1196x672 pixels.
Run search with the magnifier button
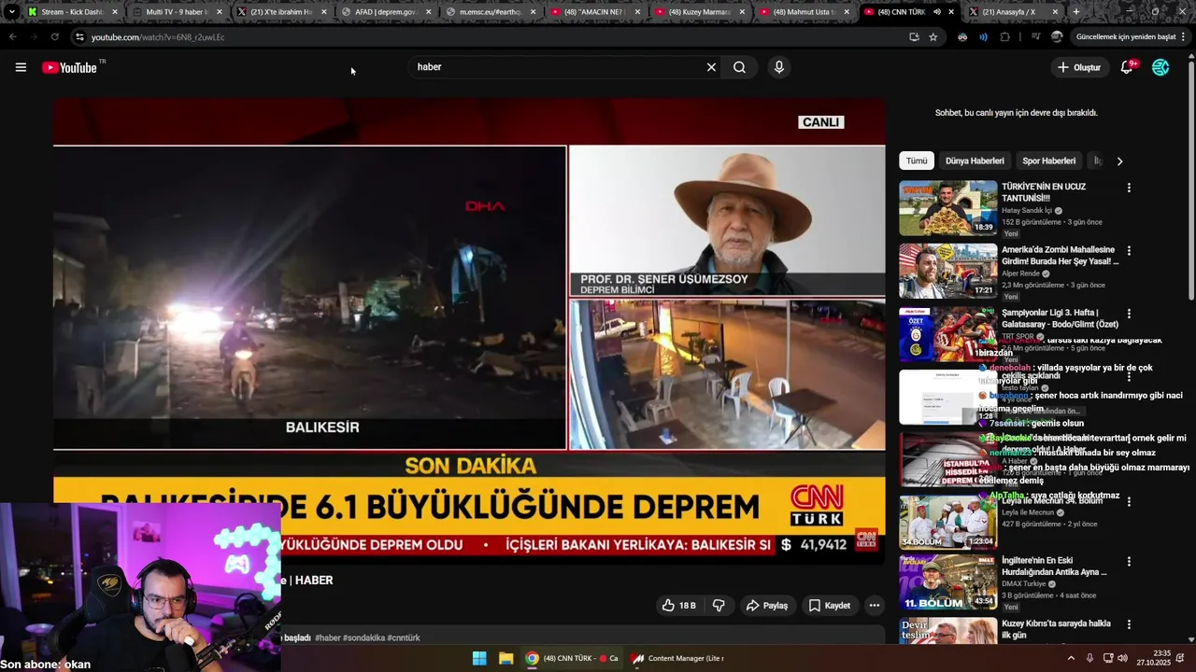click(x=739, y=67)
